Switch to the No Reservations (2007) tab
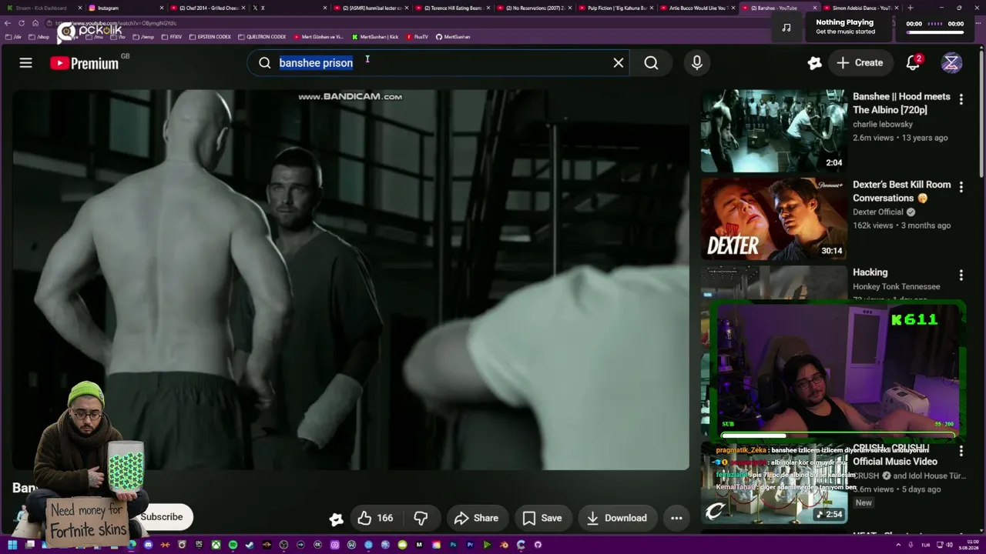 point(535,8)
